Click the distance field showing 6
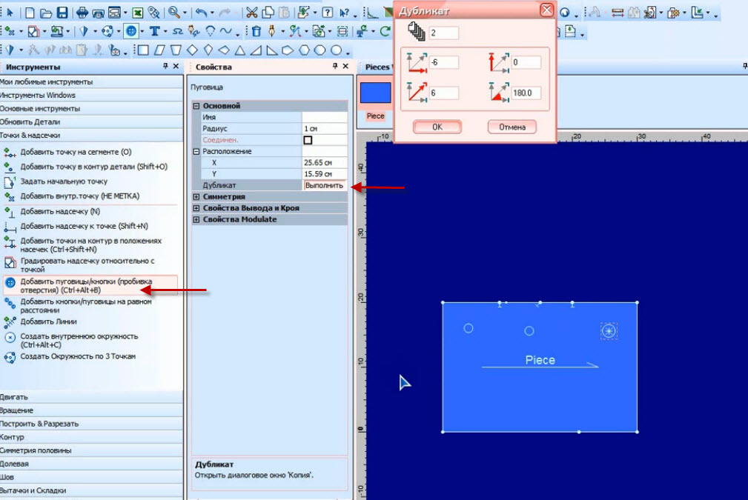Viewport: 748px width, 500px height. point(443,93)
